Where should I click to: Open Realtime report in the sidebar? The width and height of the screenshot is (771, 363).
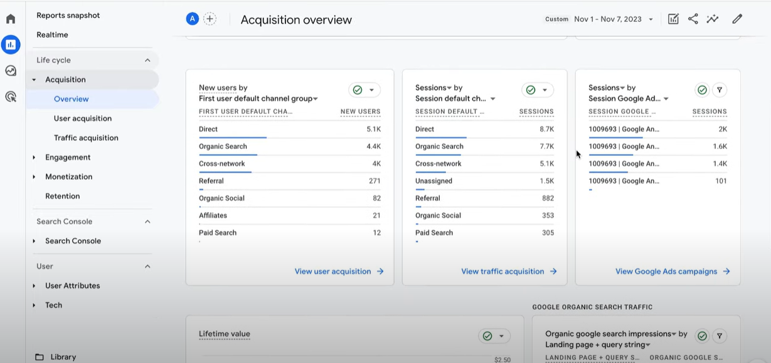click(52, 34)
